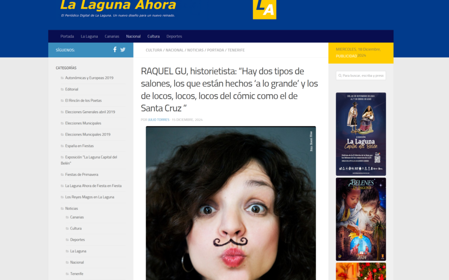This screenshot has height=280, width=449.
Task: Focus the search input field
Action: pos(361,76)
